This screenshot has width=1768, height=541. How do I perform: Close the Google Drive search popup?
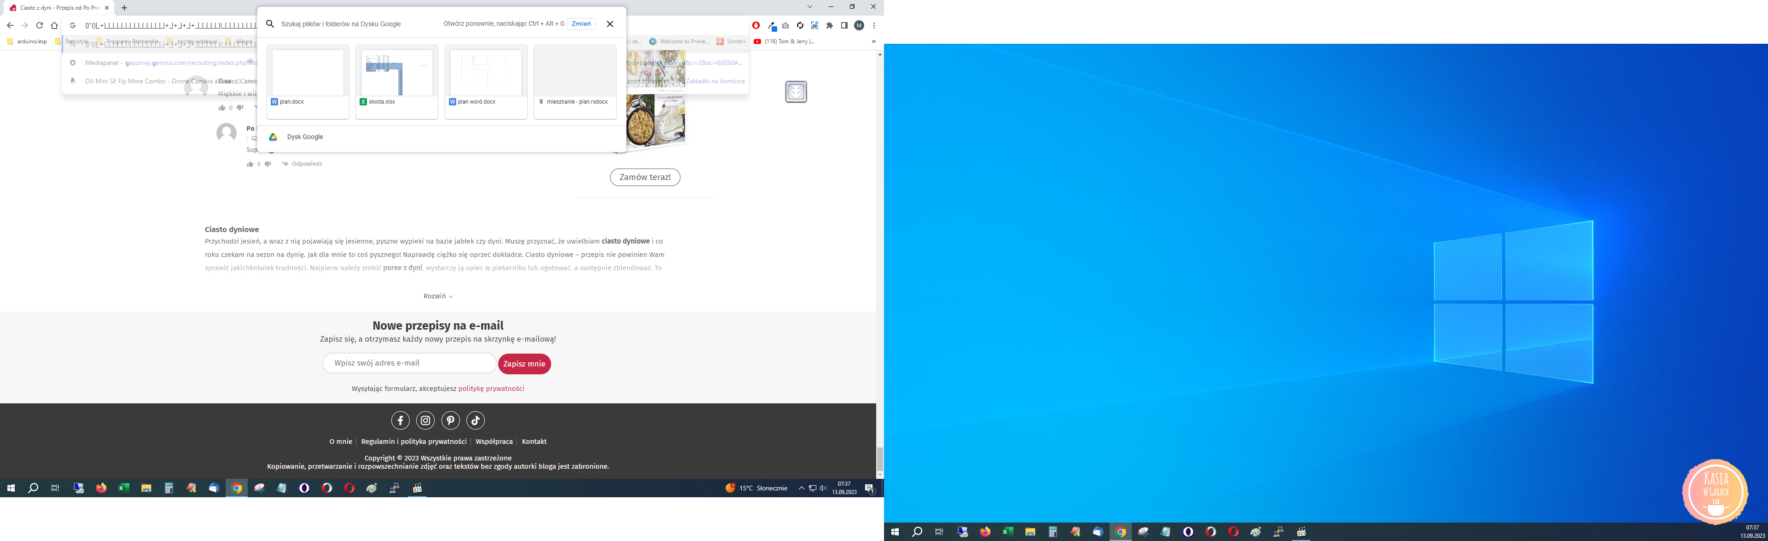(x=610, y=24)
